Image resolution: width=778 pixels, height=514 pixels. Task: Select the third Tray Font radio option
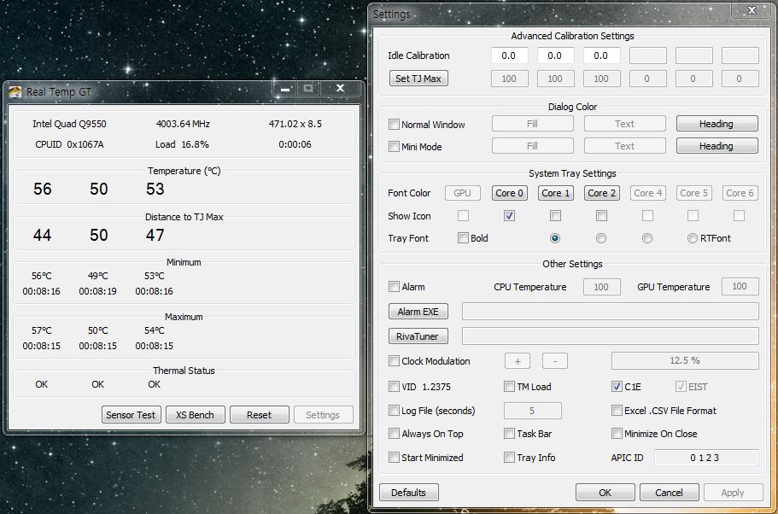[x=647, y=238]
